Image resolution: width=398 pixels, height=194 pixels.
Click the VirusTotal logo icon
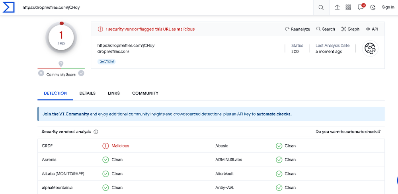pyautogui.click(x=9, y=8)
